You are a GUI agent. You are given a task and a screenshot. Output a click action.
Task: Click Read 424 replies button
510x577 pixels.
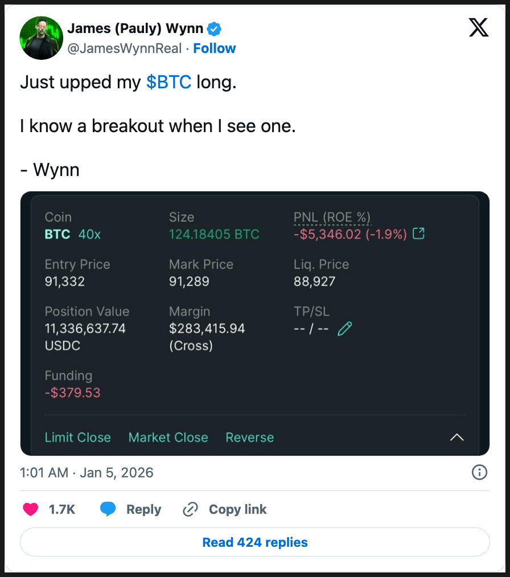(x=255, y=542)
